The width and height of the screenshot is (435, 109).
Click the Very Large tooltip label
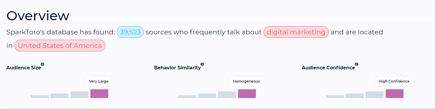99,81
